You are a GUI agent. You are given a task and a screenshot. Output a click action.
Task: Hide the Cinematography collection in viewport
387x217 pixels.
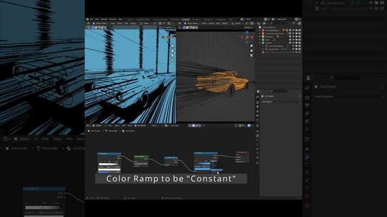tap(293, 30)
